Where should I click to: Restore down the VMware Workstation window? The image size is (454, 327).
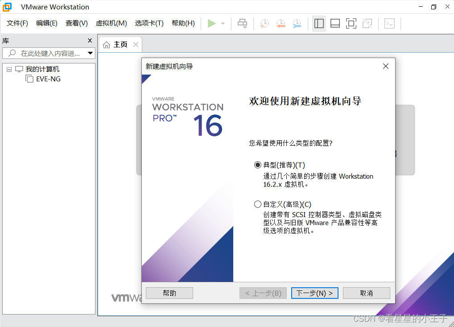tap(433, 7)
